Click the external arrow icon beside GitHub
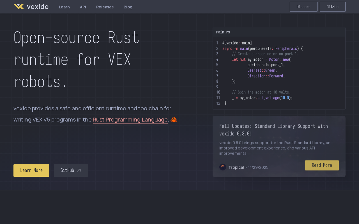 (x=79, y=171)
